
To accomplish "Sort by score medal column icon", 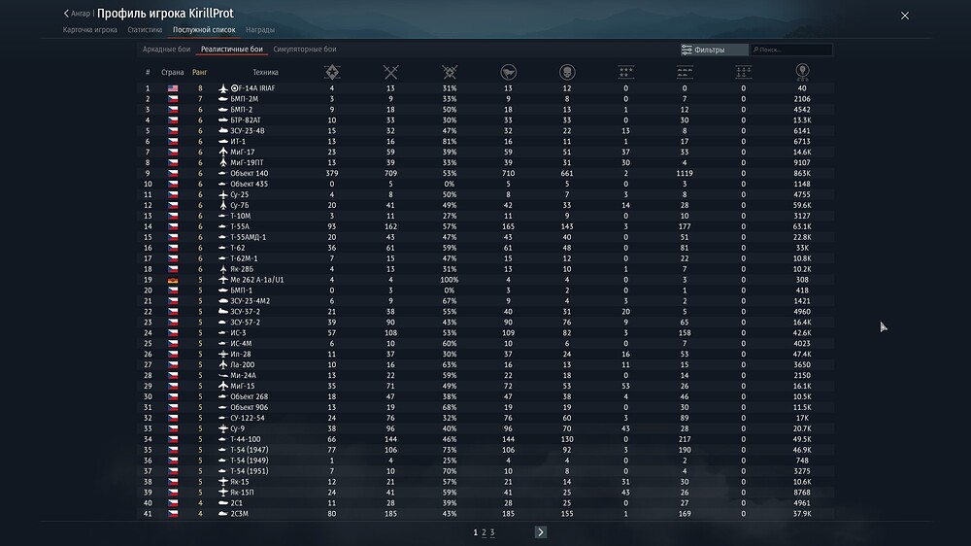I will coord(803,73).
